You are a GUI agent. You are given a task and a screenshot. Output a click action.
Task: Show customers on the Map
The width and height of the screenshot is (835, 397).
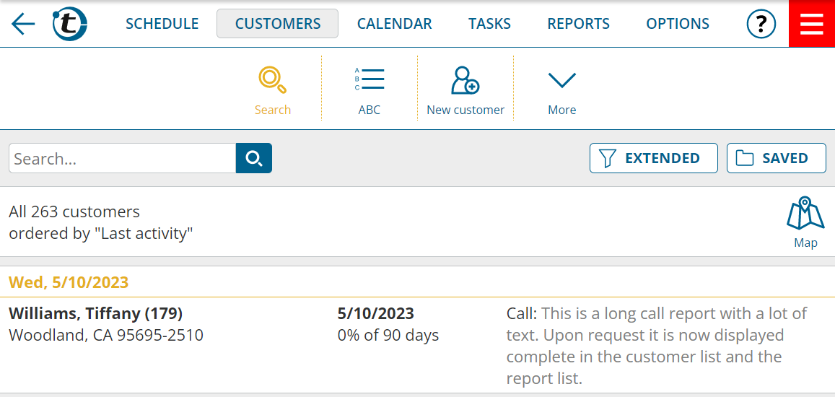click(805, 223)
